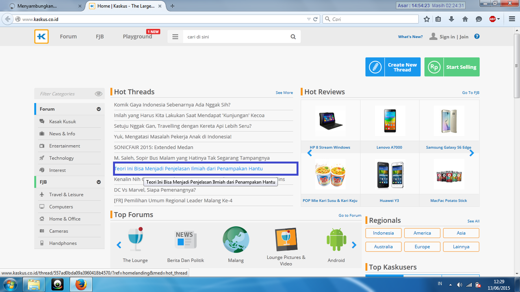
Task: Click Go To FJB link
Action: [470, 92]
